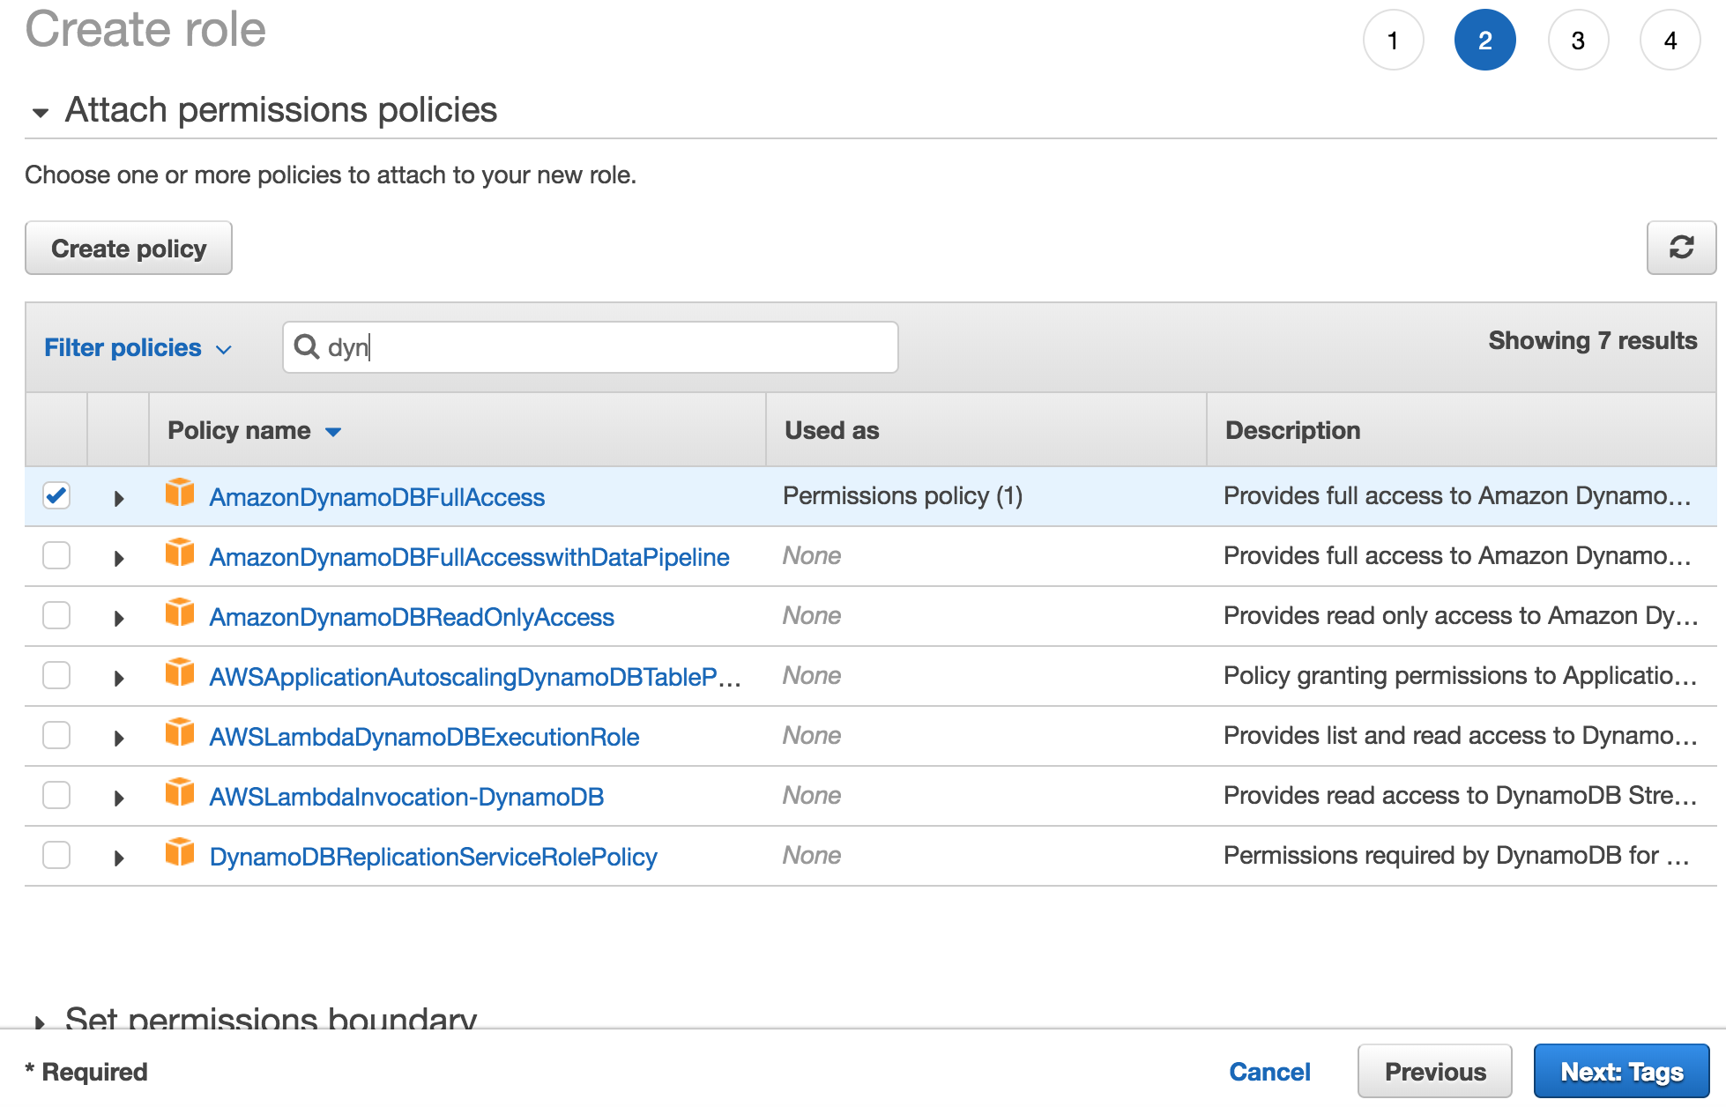Collapse Attach permissions policies section
Viewport: 1726px width, 1107px height.
40,113
